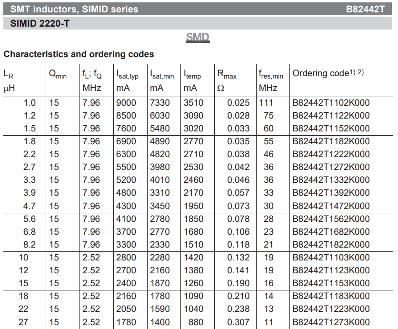Image resolution: width=398 pixels, height=329 pixels.
Task: Click fres,min value 75
Action: coord(269,116)
